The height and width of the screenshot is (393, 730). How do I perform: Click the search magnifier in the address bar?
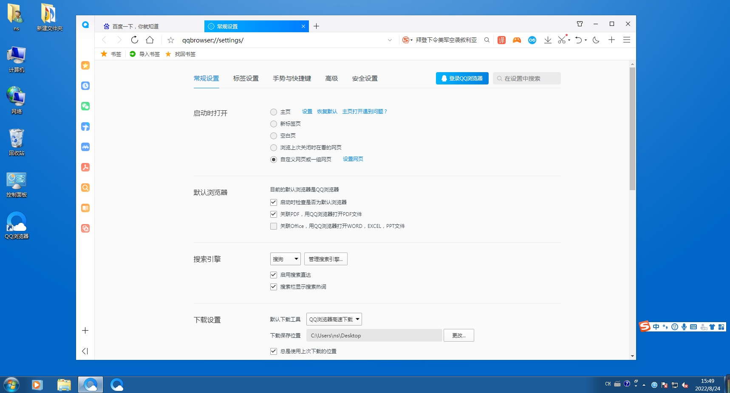point(487,40)
